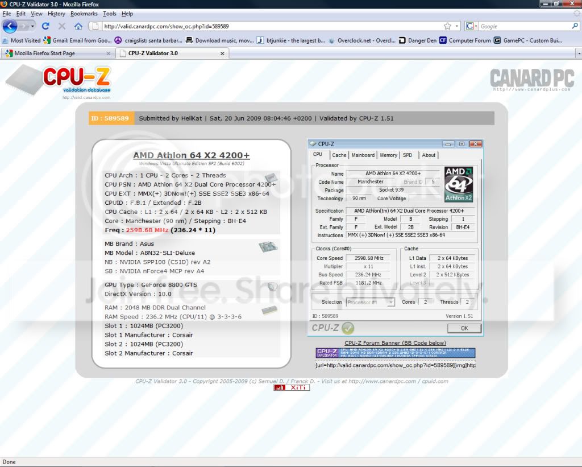This screenshot has width=582, height=467.
Task: Open the recent pages history dropdown arrow
Action: click(32, 26)
